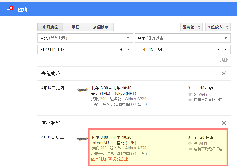The image size is (237, 167).
Task: Go to previous day for departure date
Action: pyautogui.click(x=121, y=49)
